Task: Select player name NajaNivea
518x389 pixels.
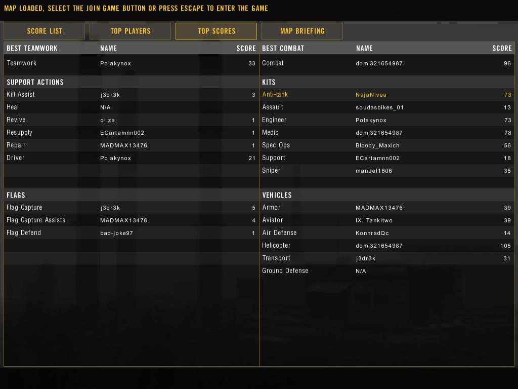Action: [x=371, y=95]
